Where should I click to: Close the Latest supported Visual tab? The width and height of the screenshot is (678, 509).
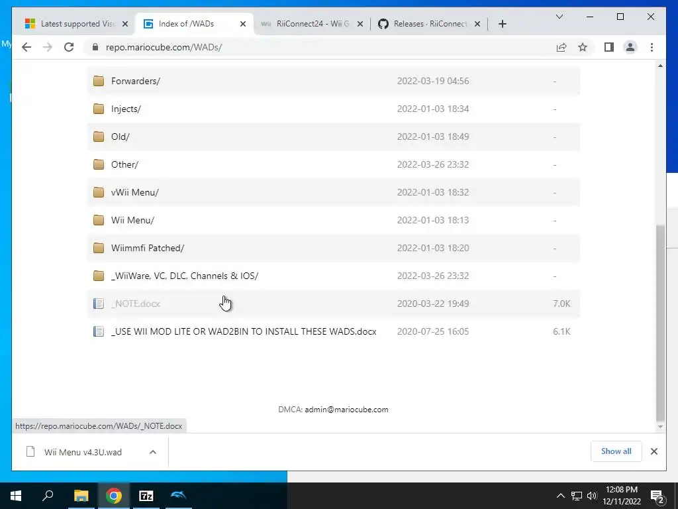pos(125,24)
